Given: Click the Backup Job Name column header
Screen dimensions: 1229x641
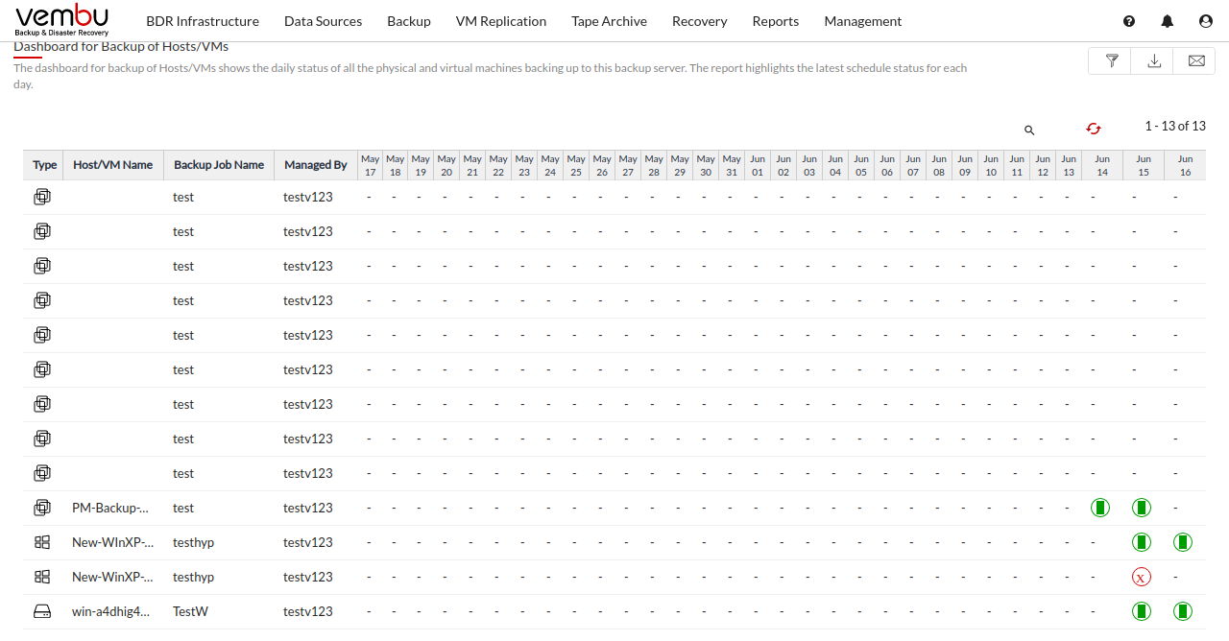Looking at the screenshot, I should coord(218,165).
